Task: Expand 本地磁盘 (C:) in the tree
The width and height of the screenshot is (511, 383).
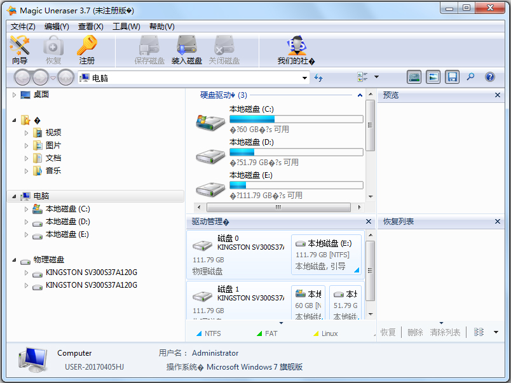Action: point(27,209)
